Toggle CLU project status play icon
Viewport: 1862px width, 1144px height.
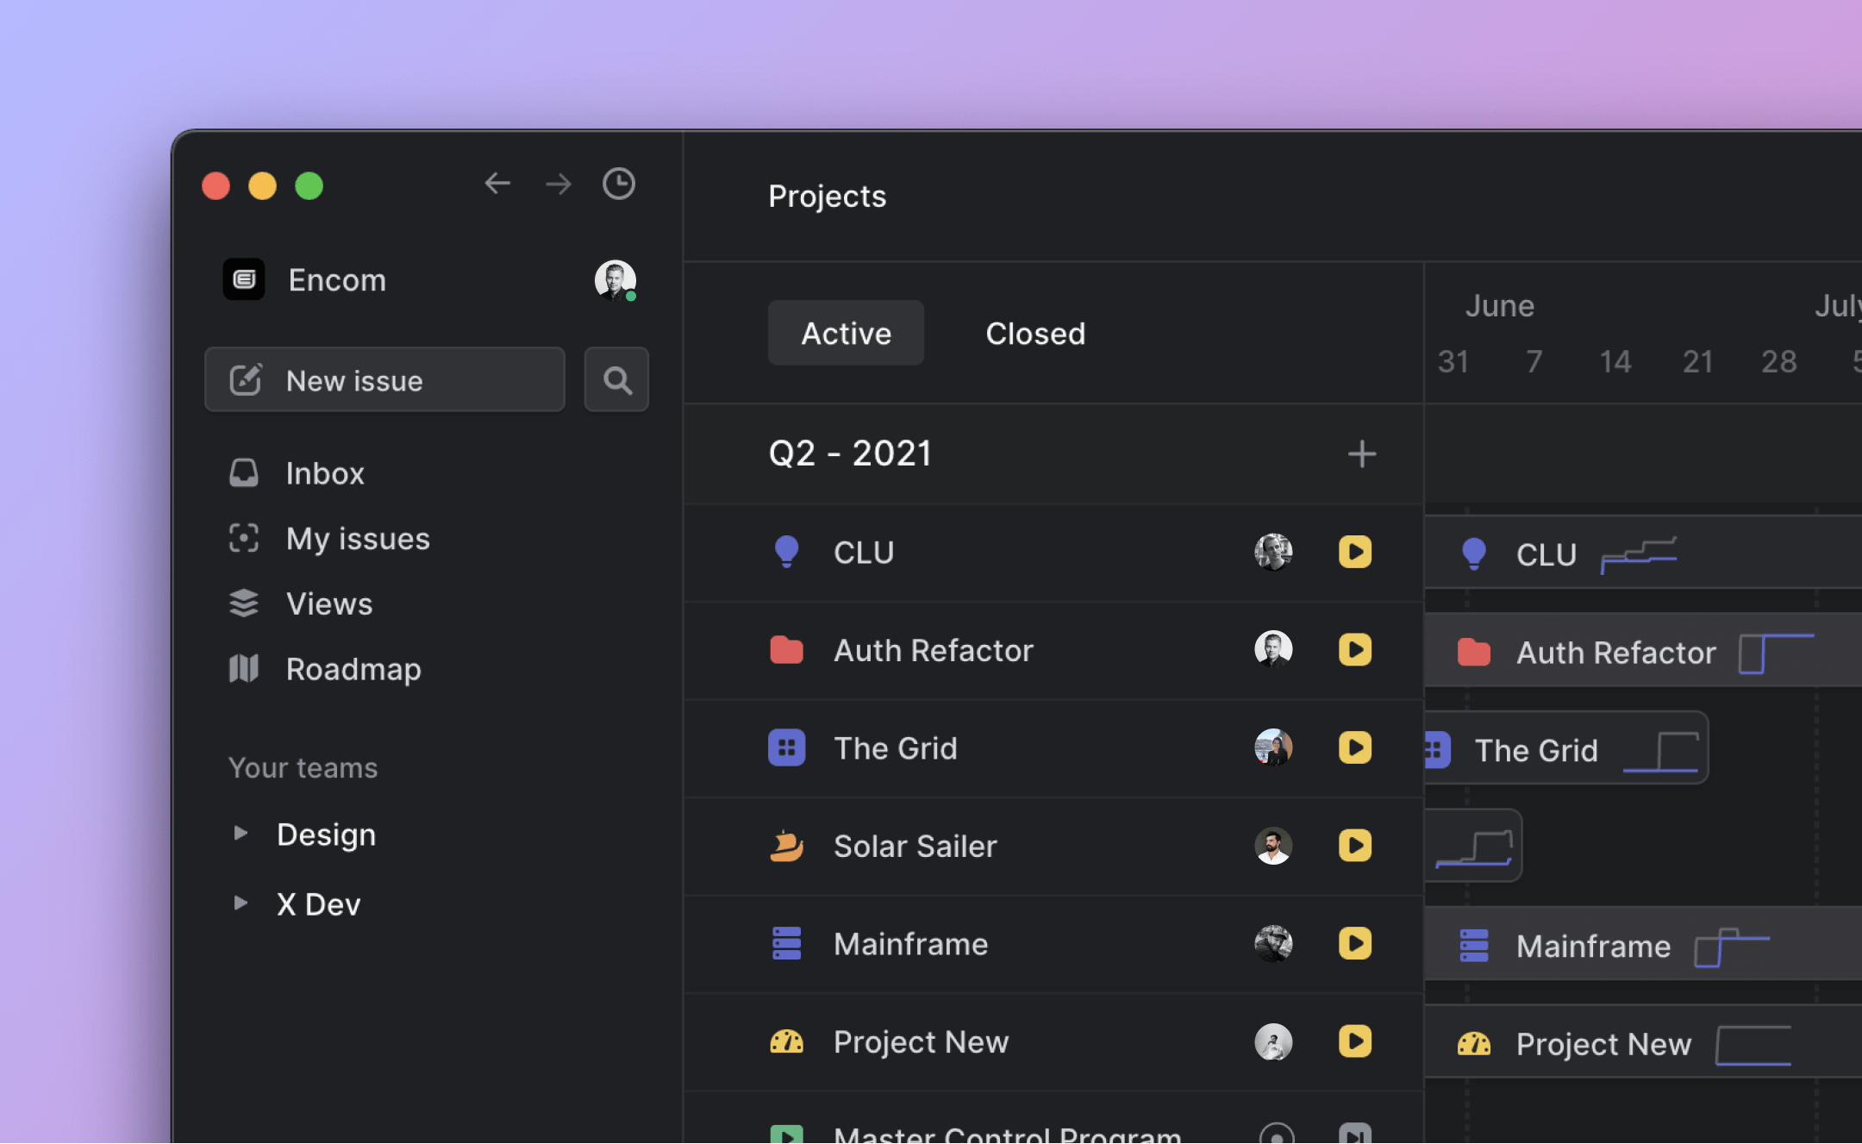point(1354,552)
